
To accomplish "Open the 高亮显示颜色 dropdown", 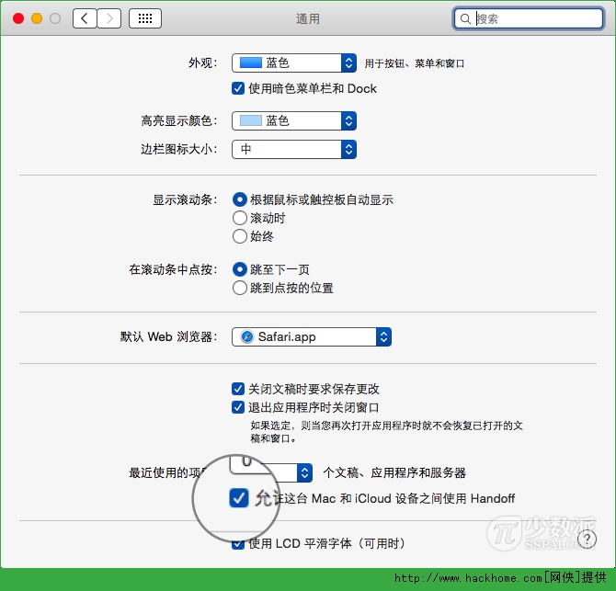I will pos(294,120).
